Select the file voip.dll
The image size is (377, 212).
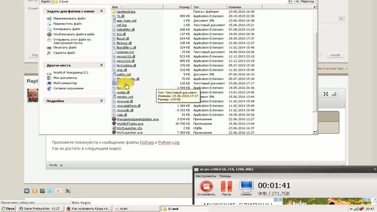pyautogui.click(x=122, y=115)
